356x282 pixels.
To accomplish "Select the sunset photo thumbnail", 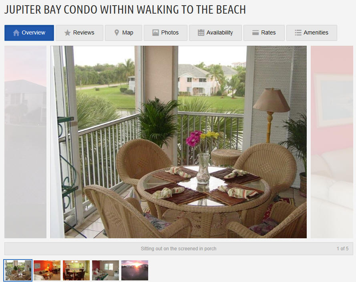I will click(x=135, y=270).
